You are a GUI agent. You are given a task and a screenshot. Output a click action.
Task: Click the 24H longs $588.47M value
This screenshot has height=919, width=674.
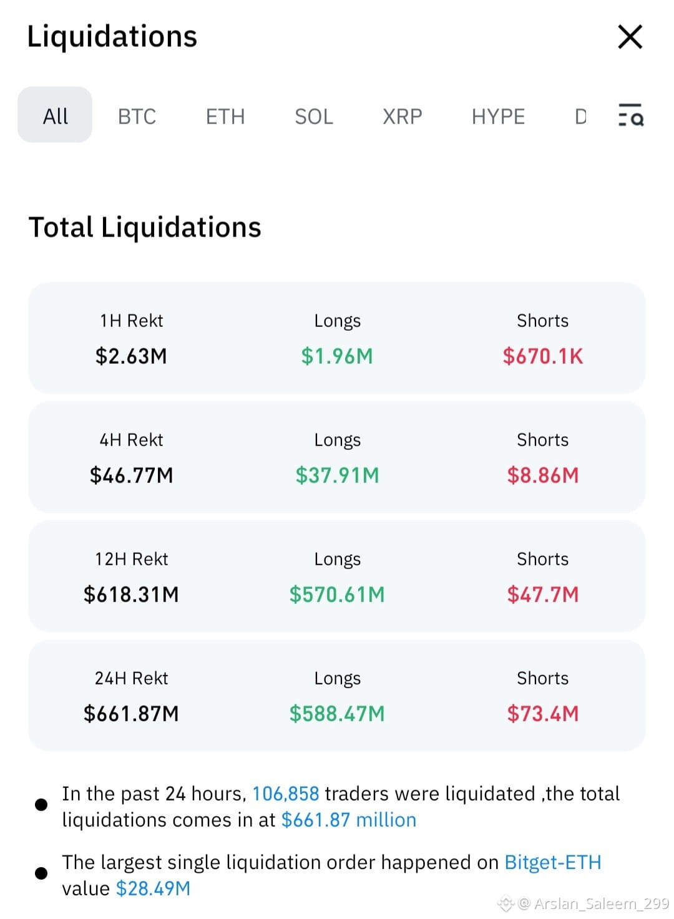pos(337,714)
